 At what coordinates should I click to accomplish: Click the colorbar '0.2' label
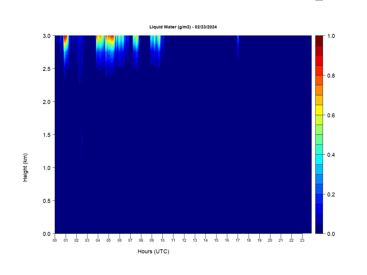(x=331, y=195)
